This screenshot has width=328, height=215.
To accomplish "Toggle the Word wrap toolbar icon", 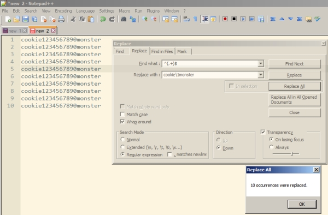I will pos(186,19).
